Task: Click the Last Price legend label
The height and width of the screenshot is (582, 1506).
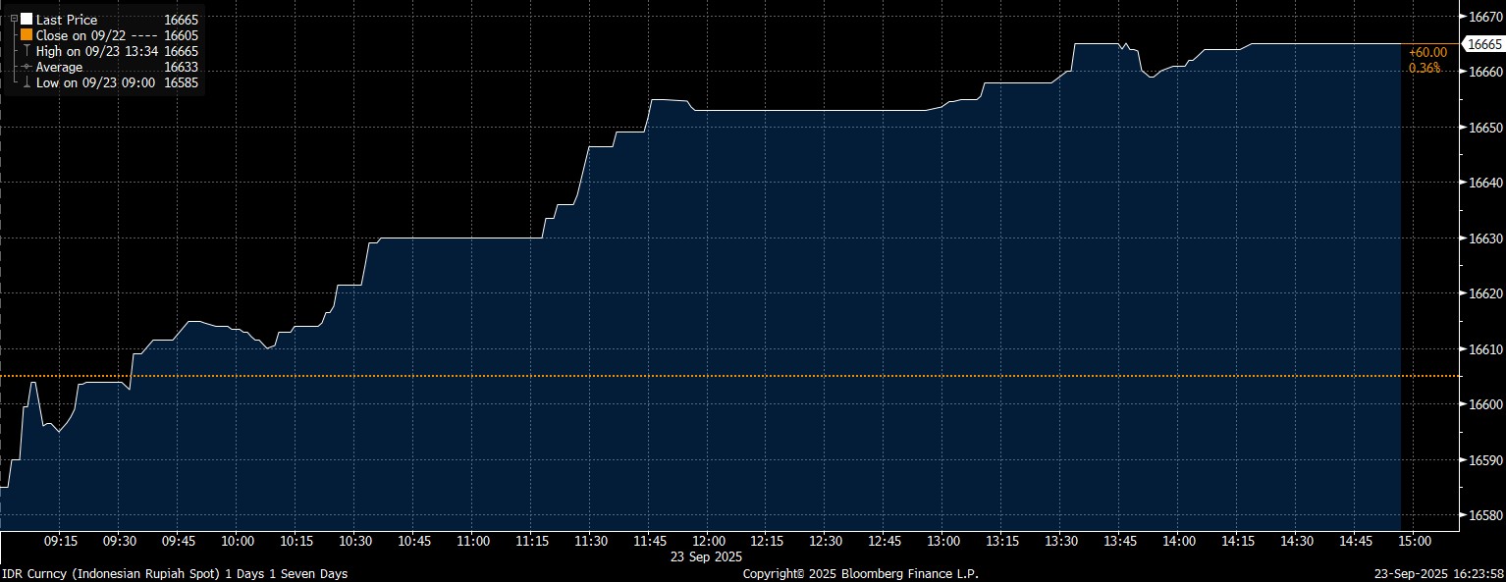Action: tap(66, 20)
